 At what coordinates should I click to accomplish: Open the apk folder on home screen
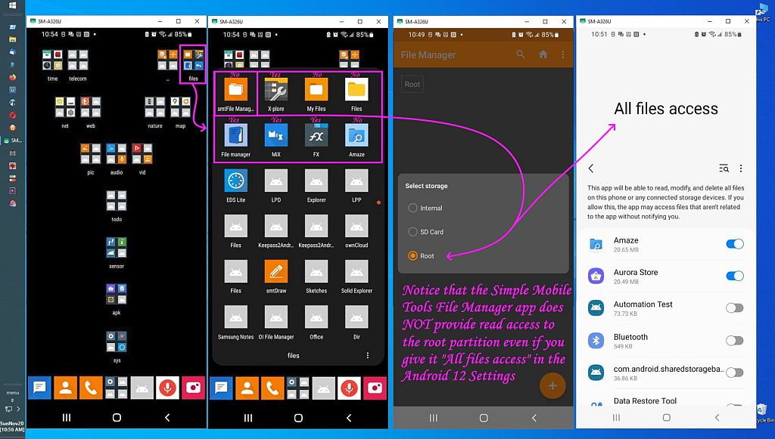point(117,294)
